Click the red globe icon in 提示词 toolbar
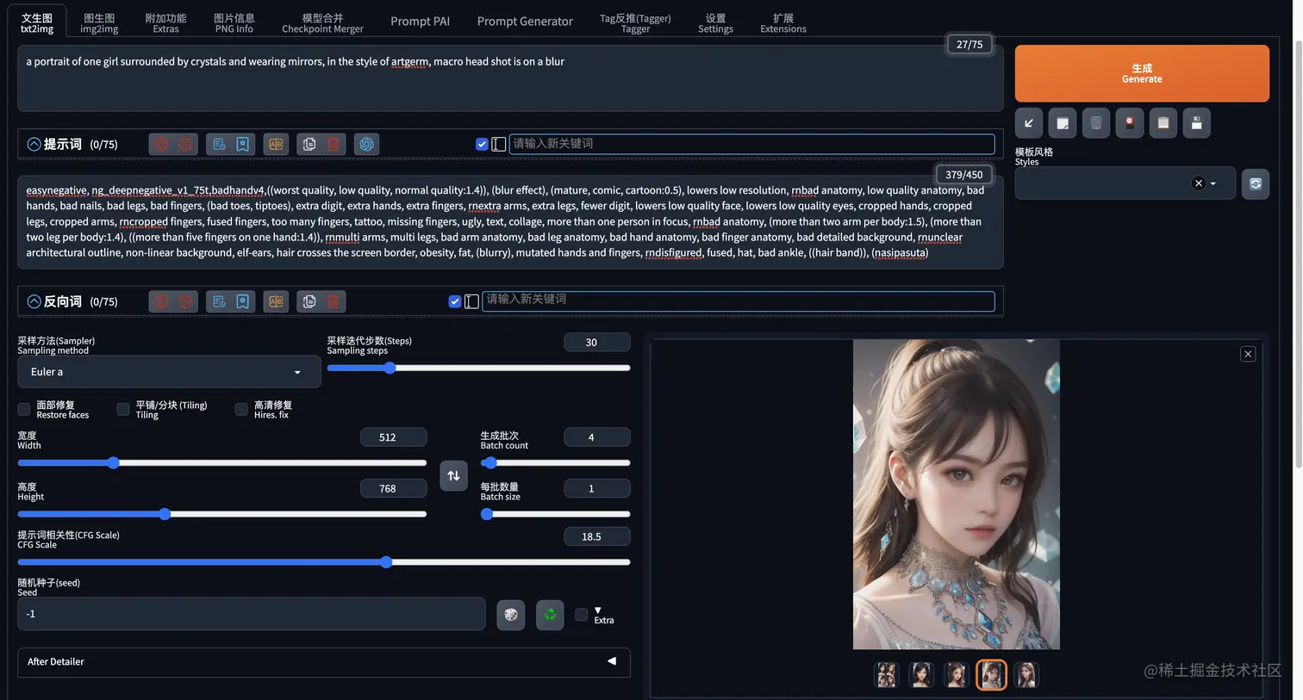 coord(161,145)
